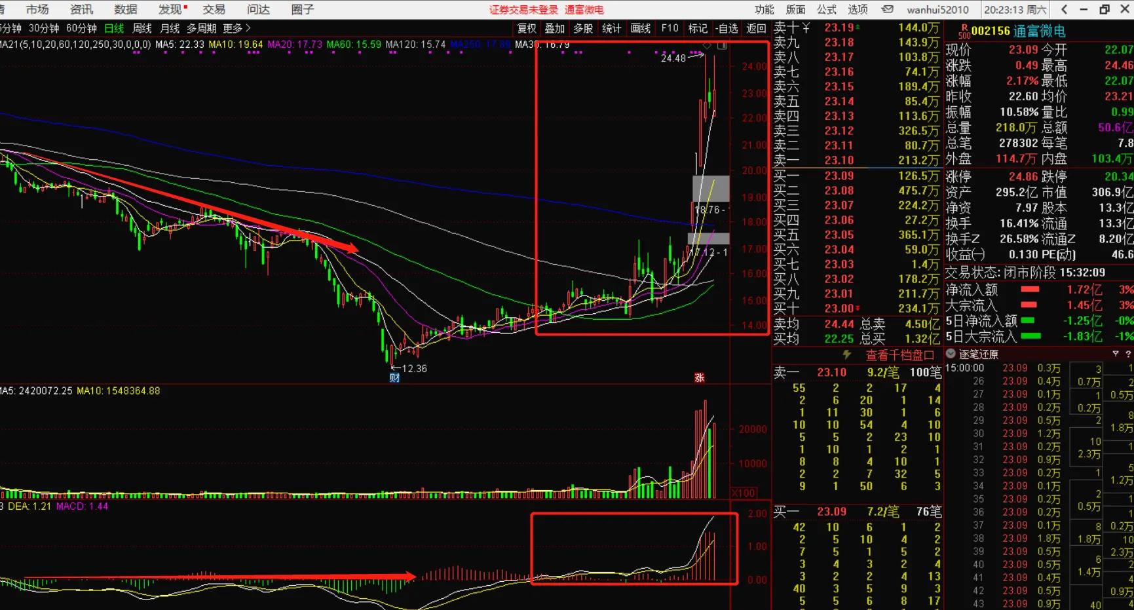Click the small diamond icon atop the chart
Image resolution: width=1134 pixels, height=610 pixels.
pos(707,46)
